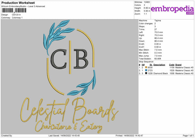Click the 'Max Jump: 7.0 mm' entry

(150, 56)
